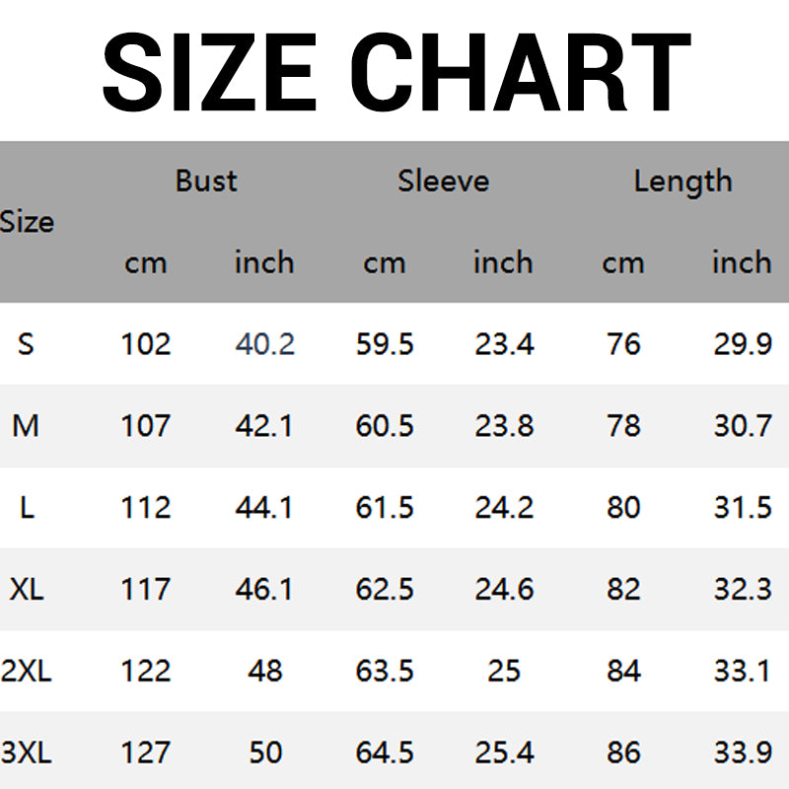789x789 pixels.
Task: Select the 2XL size row label
Action: (26, 672)
